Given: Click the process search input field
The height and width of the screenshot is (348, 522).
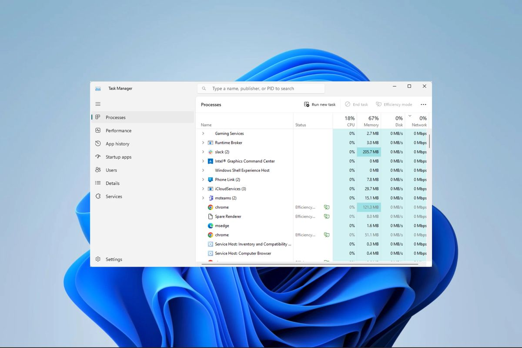Looking at the screenshot, I should point(261,88).
